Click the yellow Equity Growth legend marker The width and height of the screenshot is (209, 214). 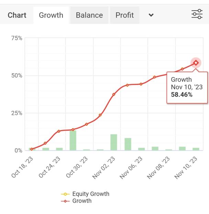(x=65, y=194)
